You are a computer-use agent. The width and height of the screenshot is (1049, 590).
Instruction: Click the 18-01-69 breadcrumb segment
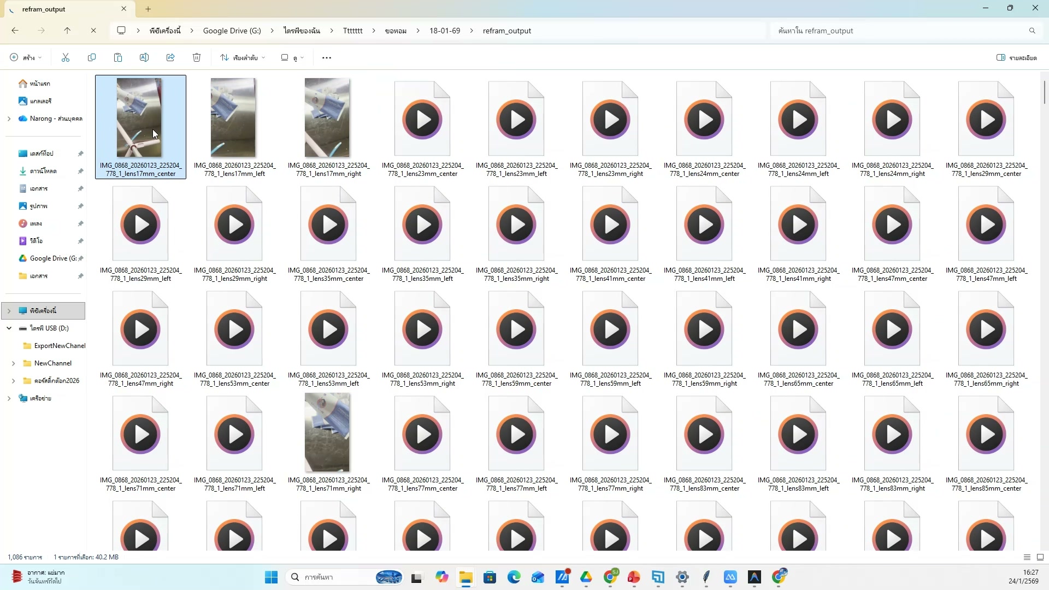pyautogui.click(x=444, y=31)
